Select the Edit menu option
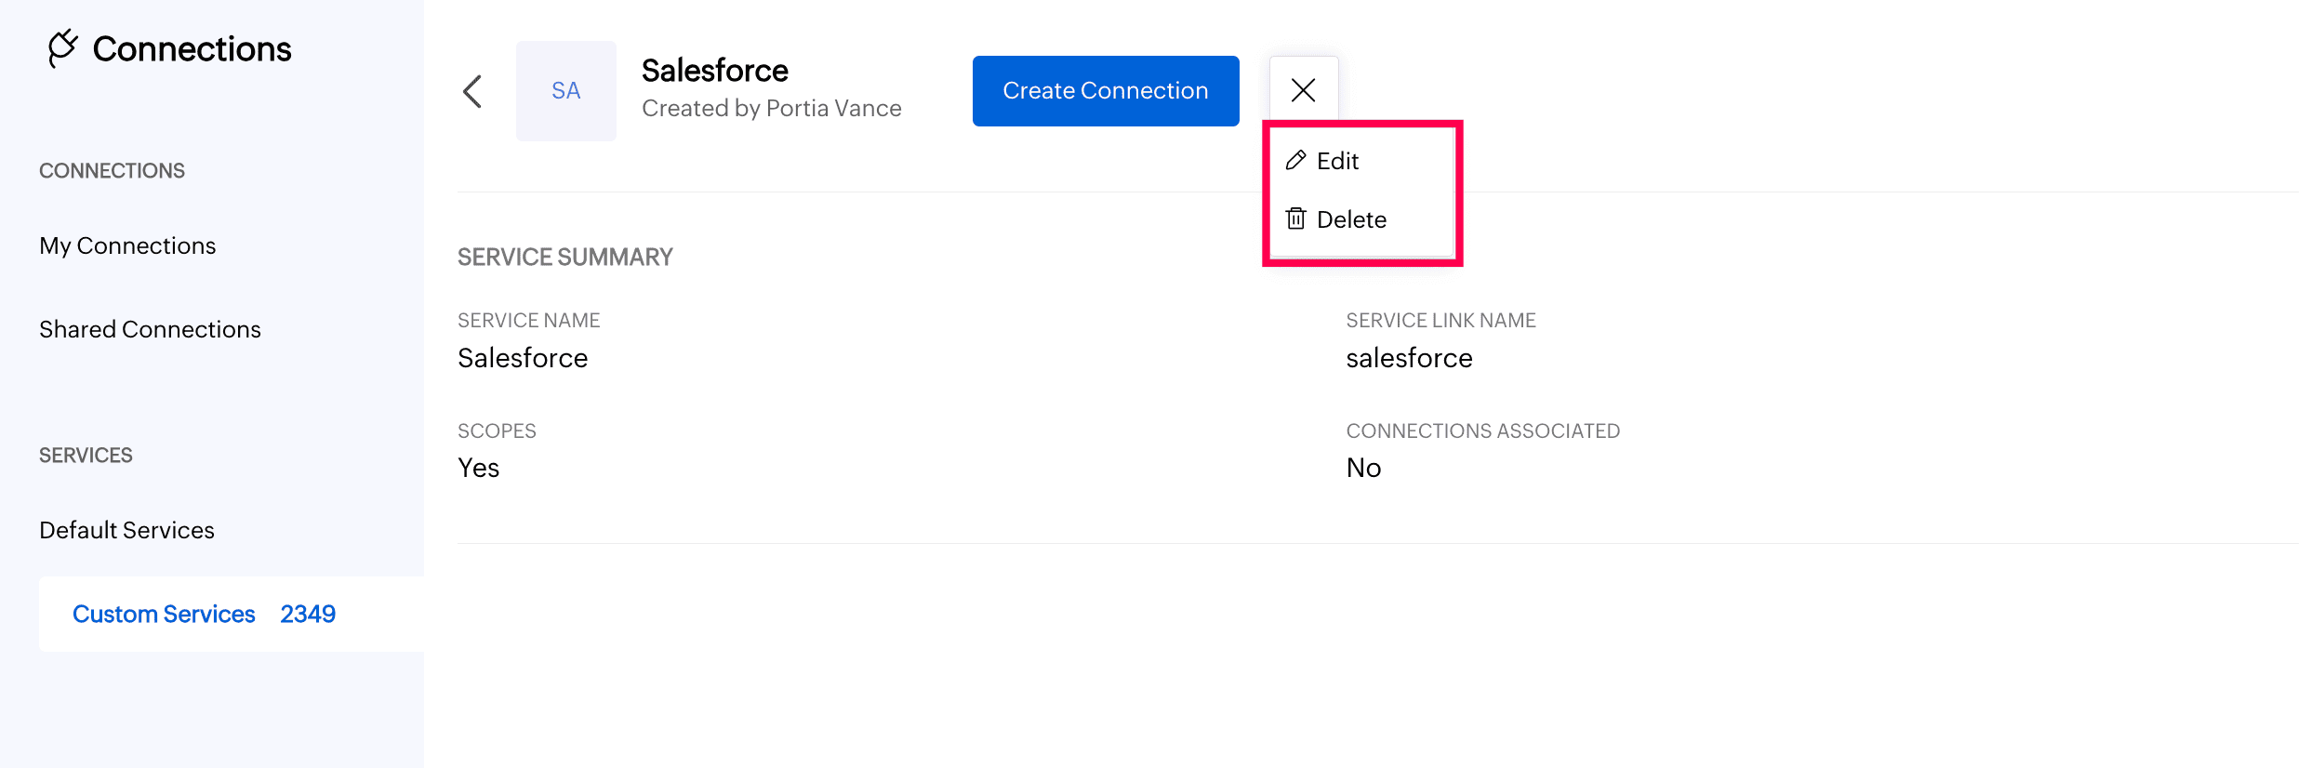The height and width of the screenshot is (768, 2323). pos(1337,161)
